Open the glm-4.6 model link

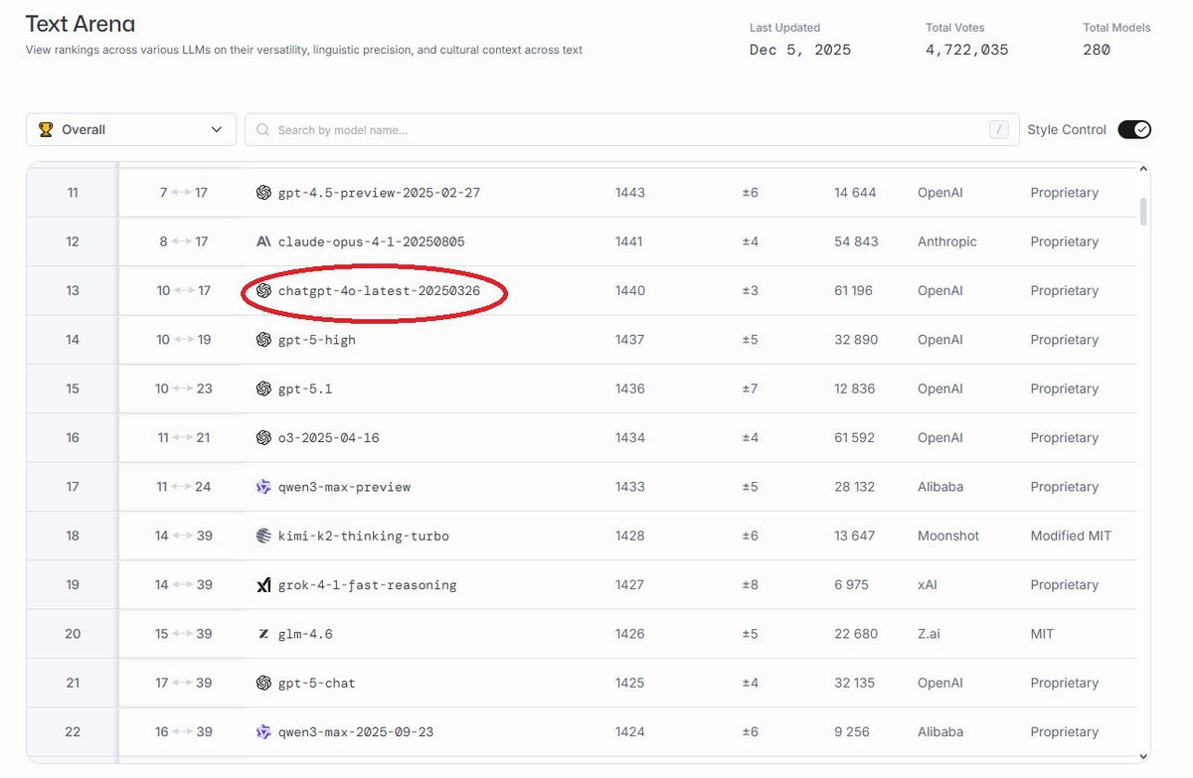tap(305, 634)
